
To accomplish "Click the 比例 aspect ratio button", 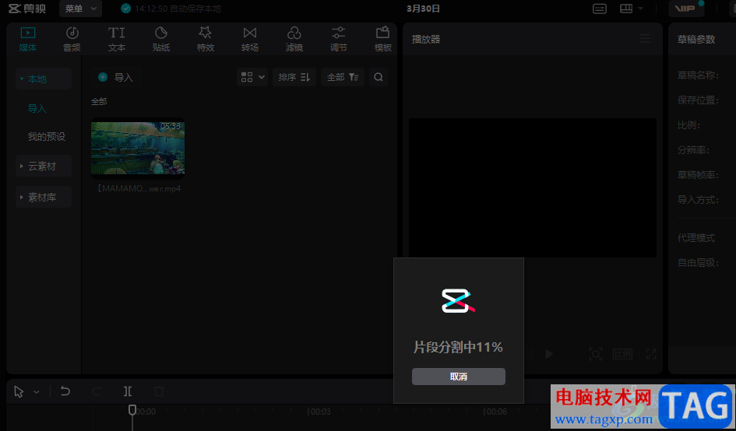I will tap(622, 354).
